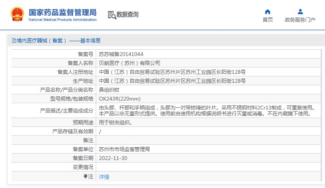
Task: Select the value 苏苏械备20141044
Action: (x=121, y=54)
